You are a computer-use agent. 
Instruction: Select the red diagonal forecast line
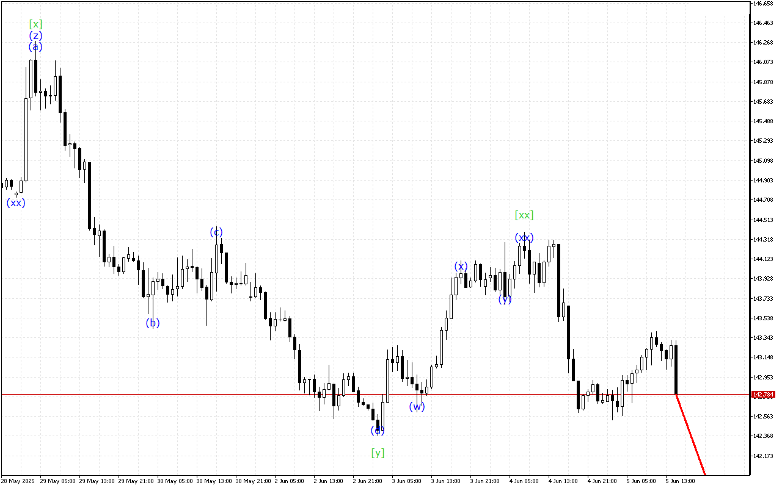point(690,435)
